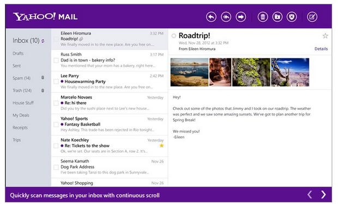Click the Reply arrow icon
The image size is (338, 204).
pos(211,17)
